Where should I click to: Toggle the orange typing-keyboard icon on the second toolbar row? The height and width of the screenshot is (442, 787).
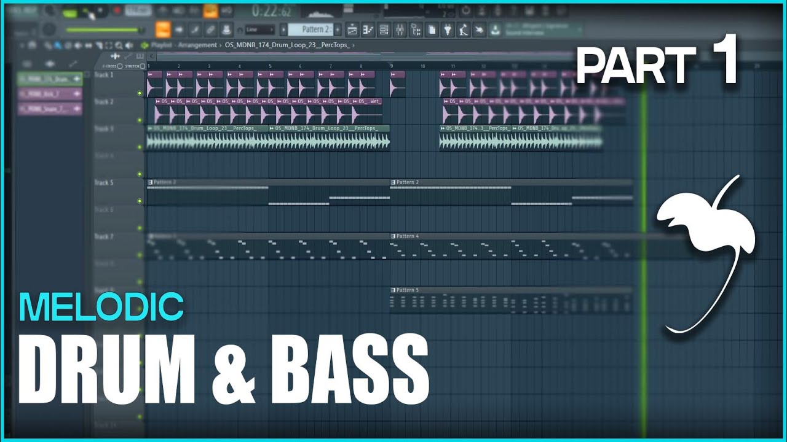coord(164,29)
